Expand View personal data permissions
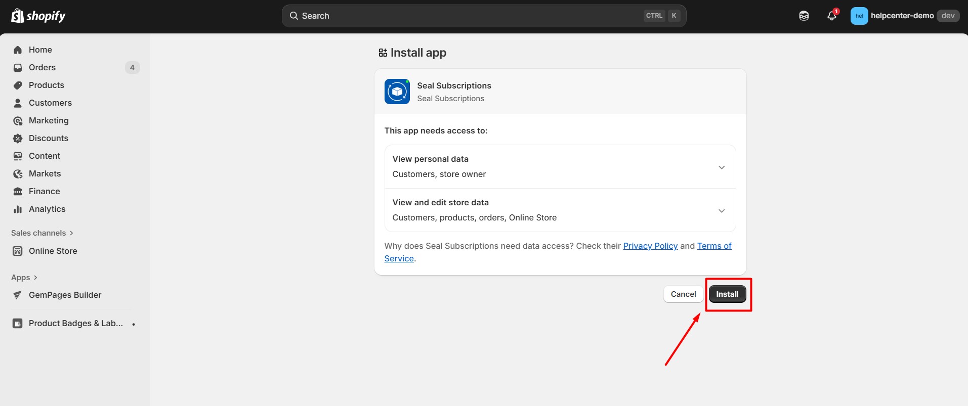The image size is (968, 406). point(721,167)
